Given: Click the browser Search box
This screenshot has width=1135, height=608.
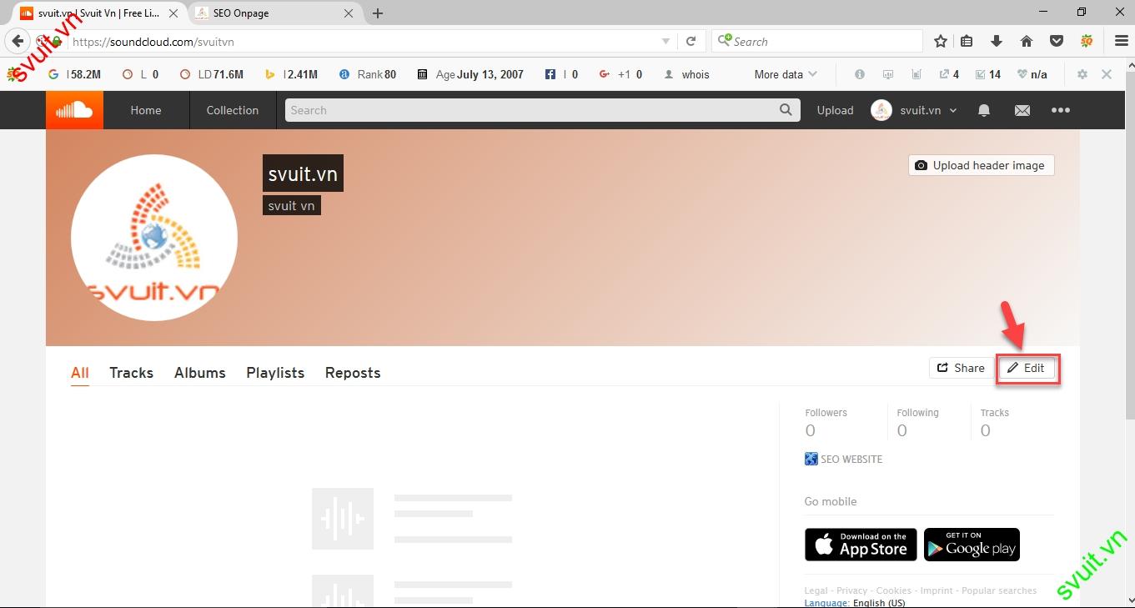Looking at the screenshot, I should [x=817, y=41].
